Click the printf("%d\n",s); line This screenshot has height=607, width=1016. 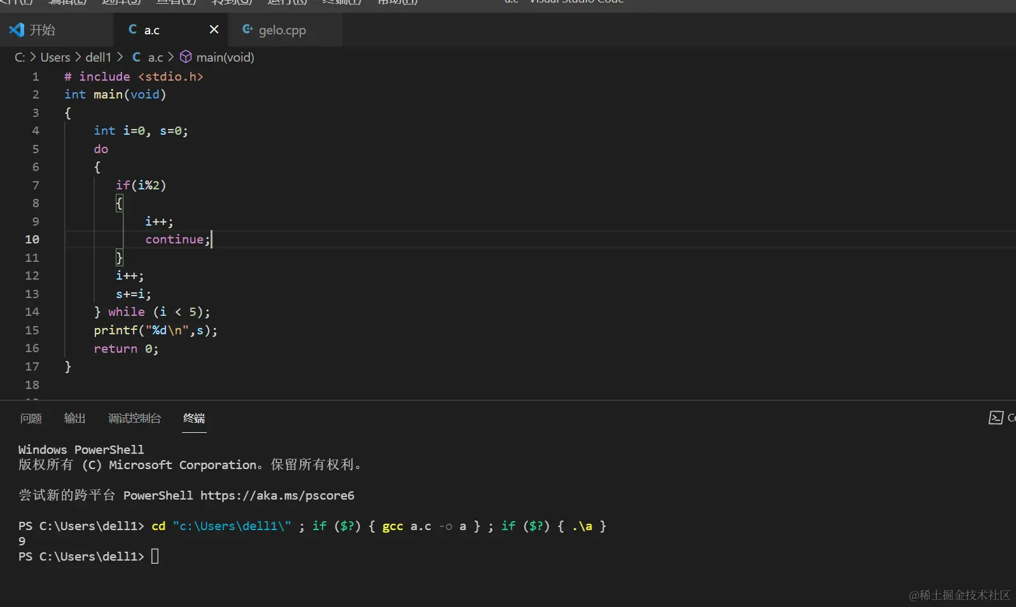(x=156, y=330)
